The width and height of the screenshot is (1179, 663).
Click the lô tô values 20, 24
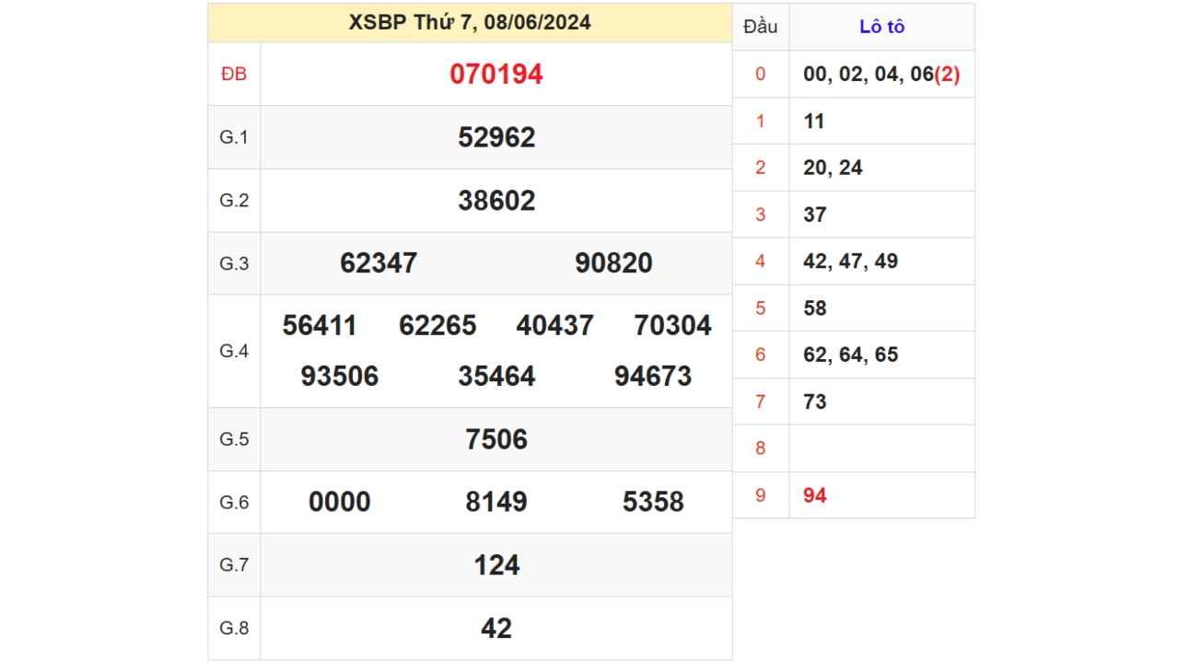point(833,168)
